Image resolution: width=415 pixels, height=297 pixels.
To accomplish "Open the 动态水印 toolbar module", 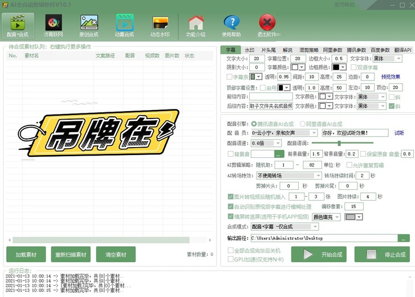I will click(160, 26).
